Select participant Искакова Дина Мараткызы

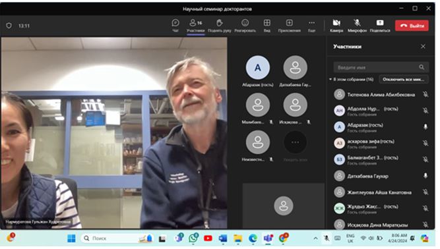click(x=381, y=225)
